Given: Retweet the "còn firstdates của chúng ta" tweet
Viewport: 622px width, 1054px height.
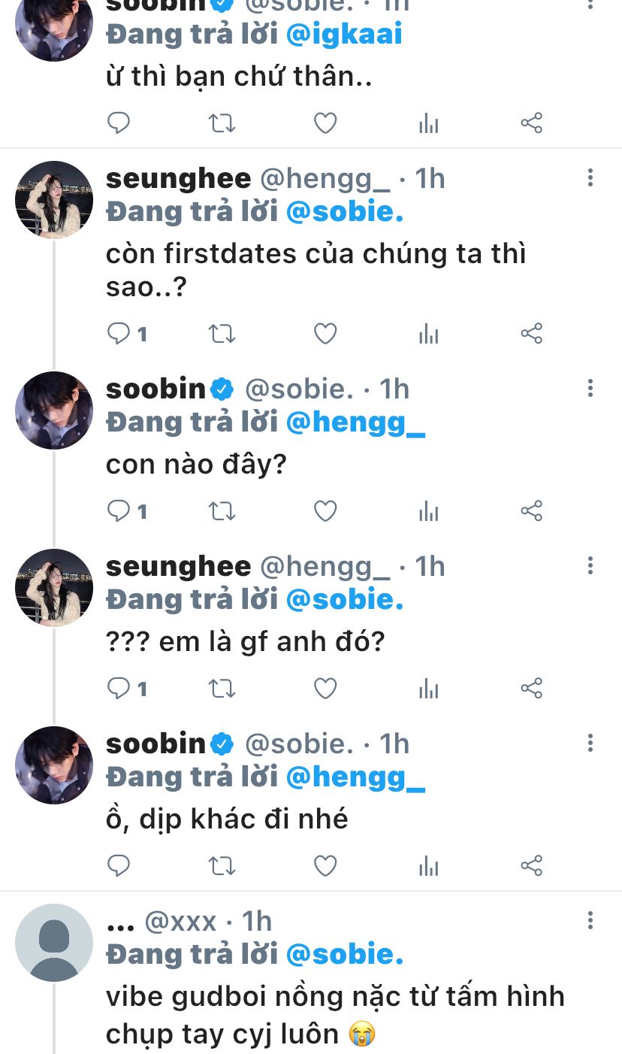Looking at the screenshot, I should (x=222, y=333).
